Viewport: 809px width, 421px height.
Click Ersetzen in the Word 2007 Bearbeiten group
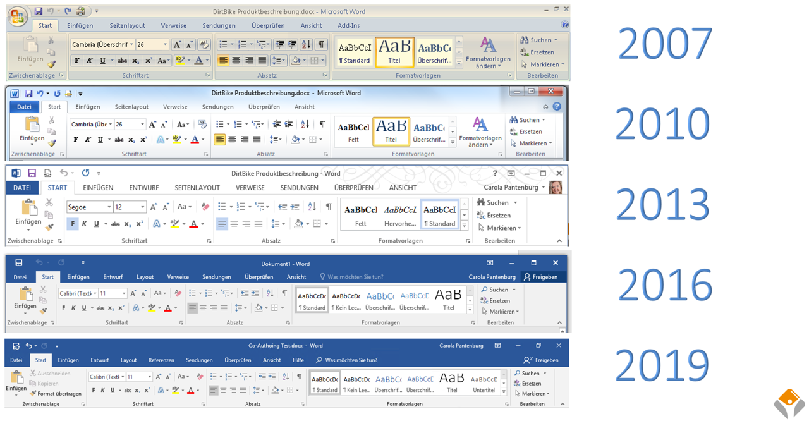537,52
